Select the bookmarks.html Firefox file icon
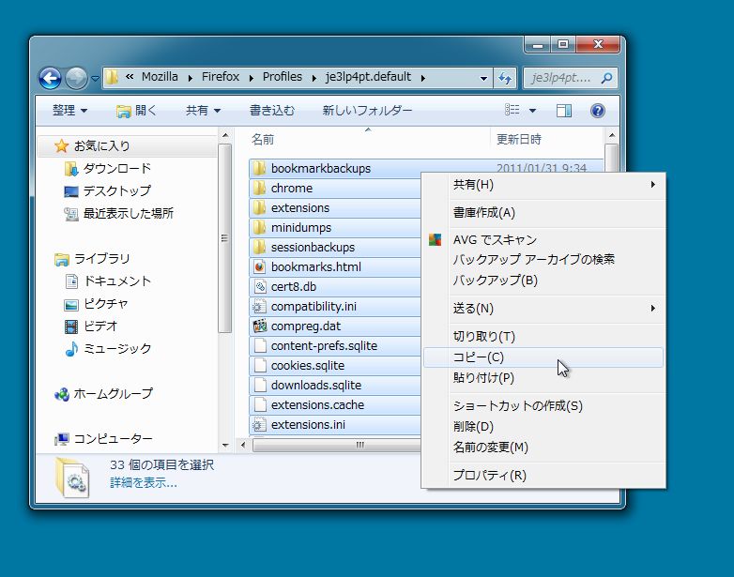This screenshot has height=577, width=734. [259, 266]
